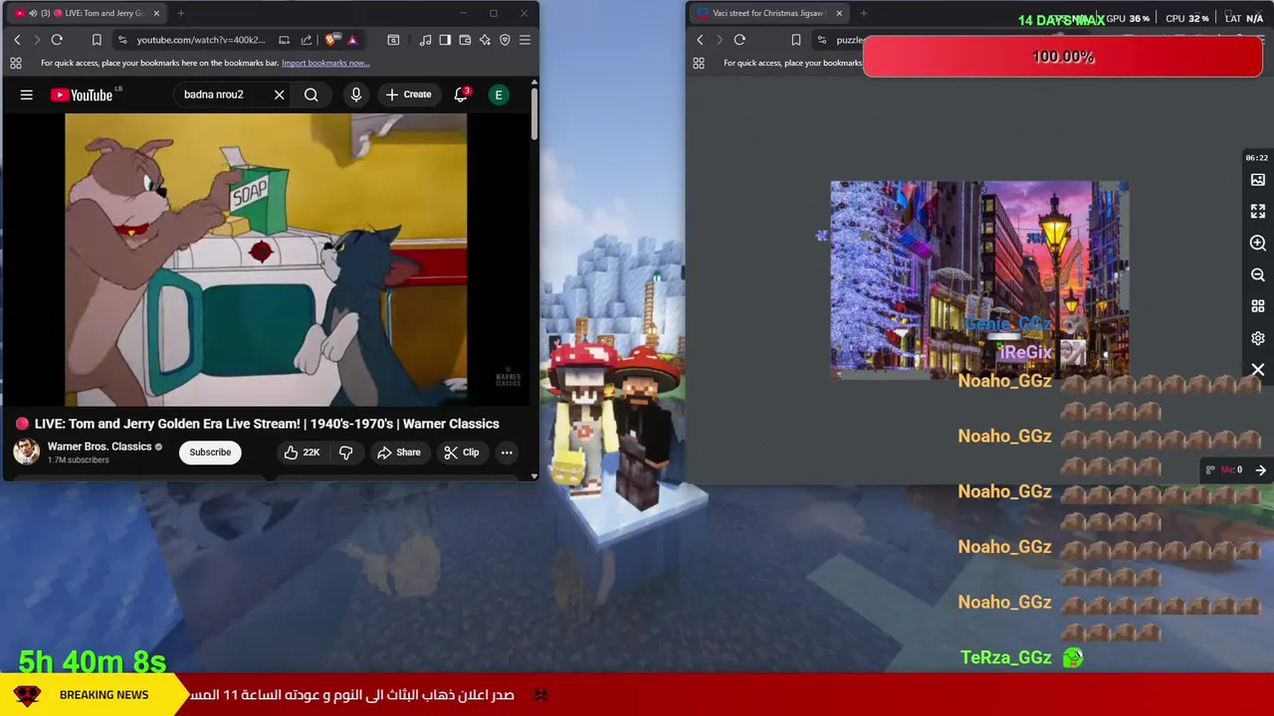This screenshot has width=1274, height=716.
Task: Clip the Tom and Jerry live stream
Action: (461, 452)
